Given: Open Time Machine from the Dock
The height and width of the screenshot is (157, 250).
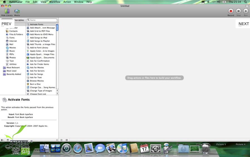Looking at the screenshot, I should point(67,149).
